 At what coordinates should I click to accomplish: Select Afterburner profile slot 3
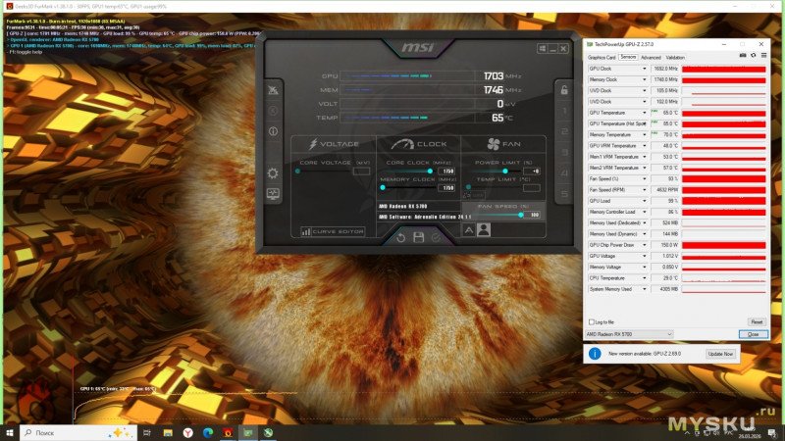pyautogui.click(x=563, y=151)
